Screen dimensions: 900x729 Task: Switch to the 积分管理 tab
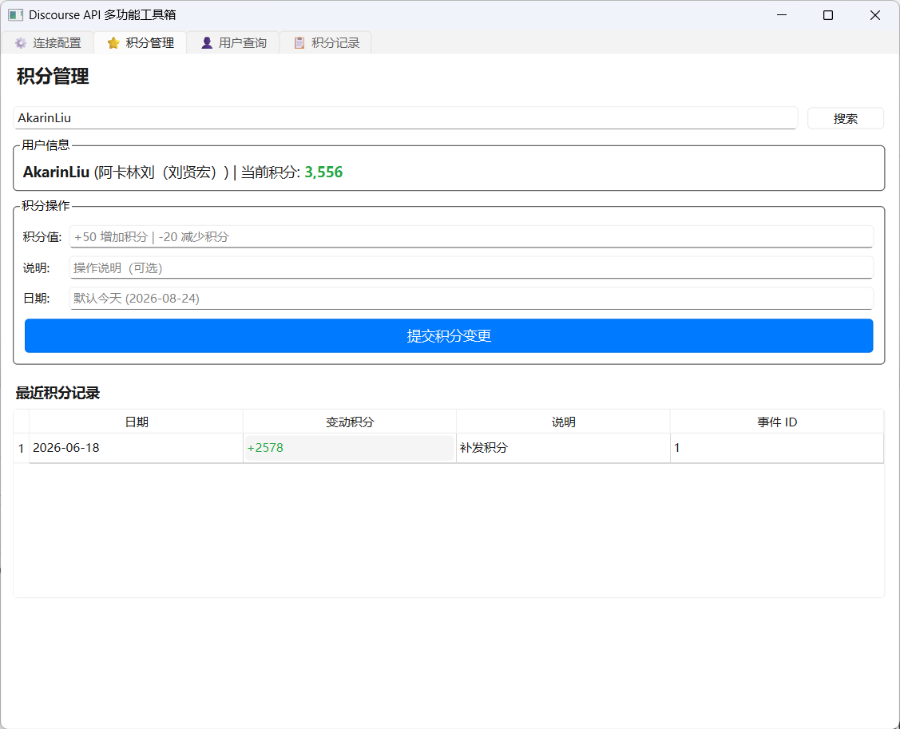(x=140, y=43)
